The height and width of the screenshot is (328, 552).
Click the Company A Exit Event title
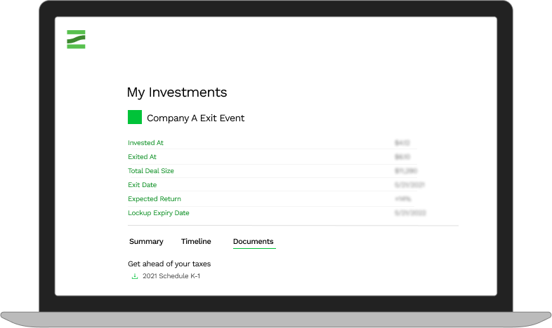coord(195,118)
